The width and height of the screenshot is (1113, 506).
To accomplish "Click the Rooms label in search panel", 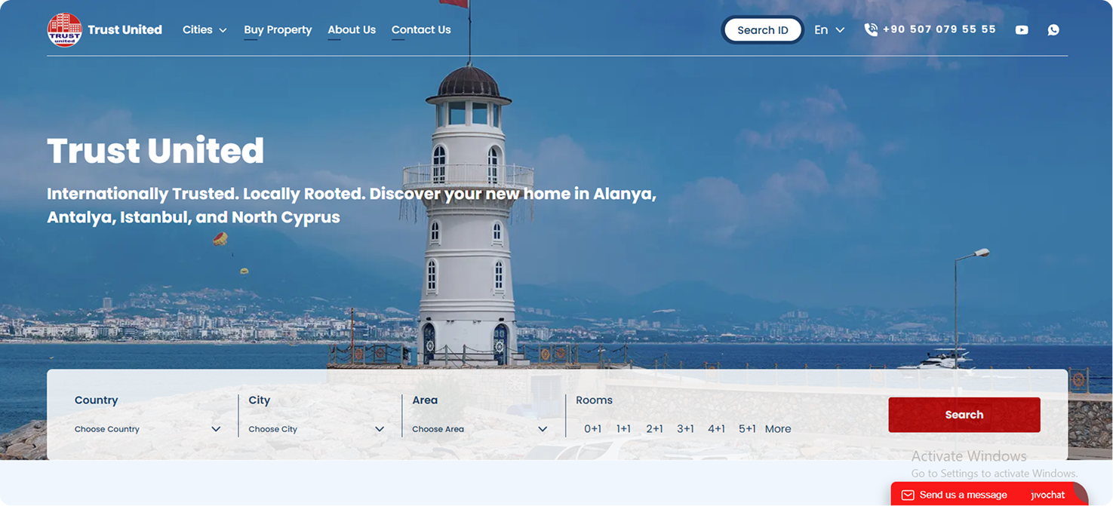I will point(594,400).
